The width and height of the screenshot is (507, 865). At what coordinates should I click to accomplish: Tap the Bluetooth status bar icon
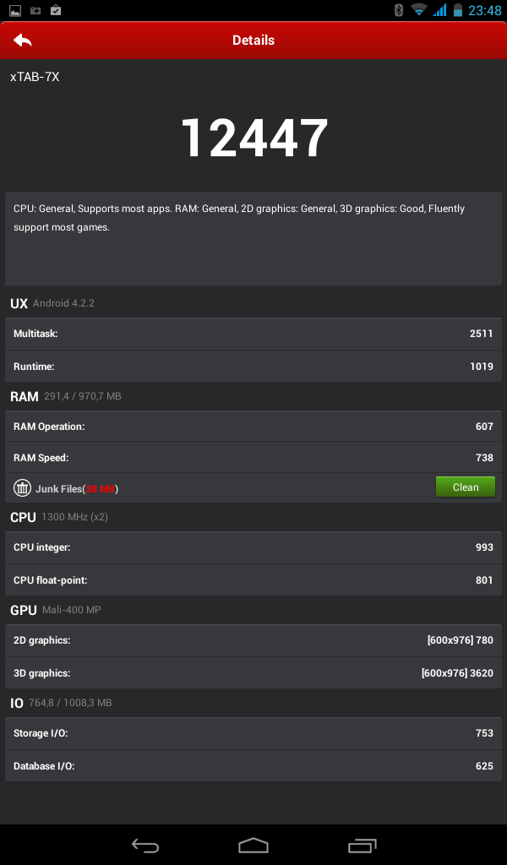[397, 10]
